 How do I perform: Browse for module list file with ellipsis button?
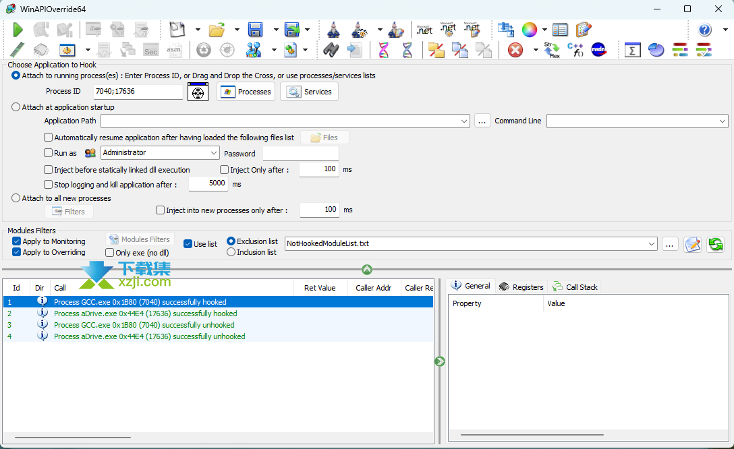(x=670, y=244)
